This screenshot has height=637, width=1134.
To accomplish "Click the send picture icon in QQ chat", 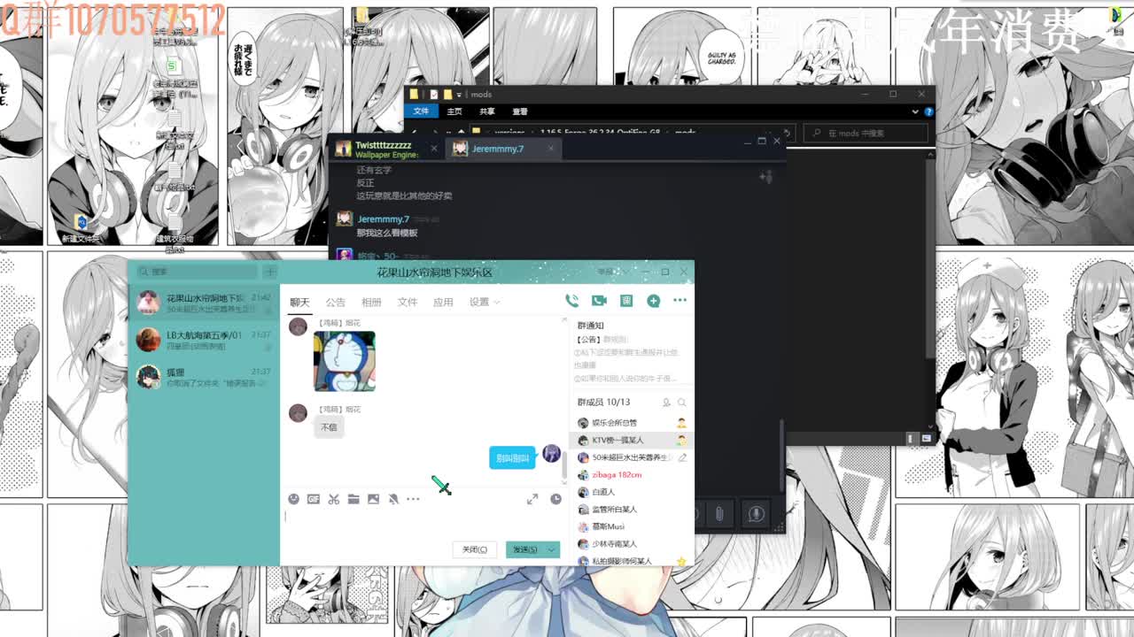I will click(373, 499).
